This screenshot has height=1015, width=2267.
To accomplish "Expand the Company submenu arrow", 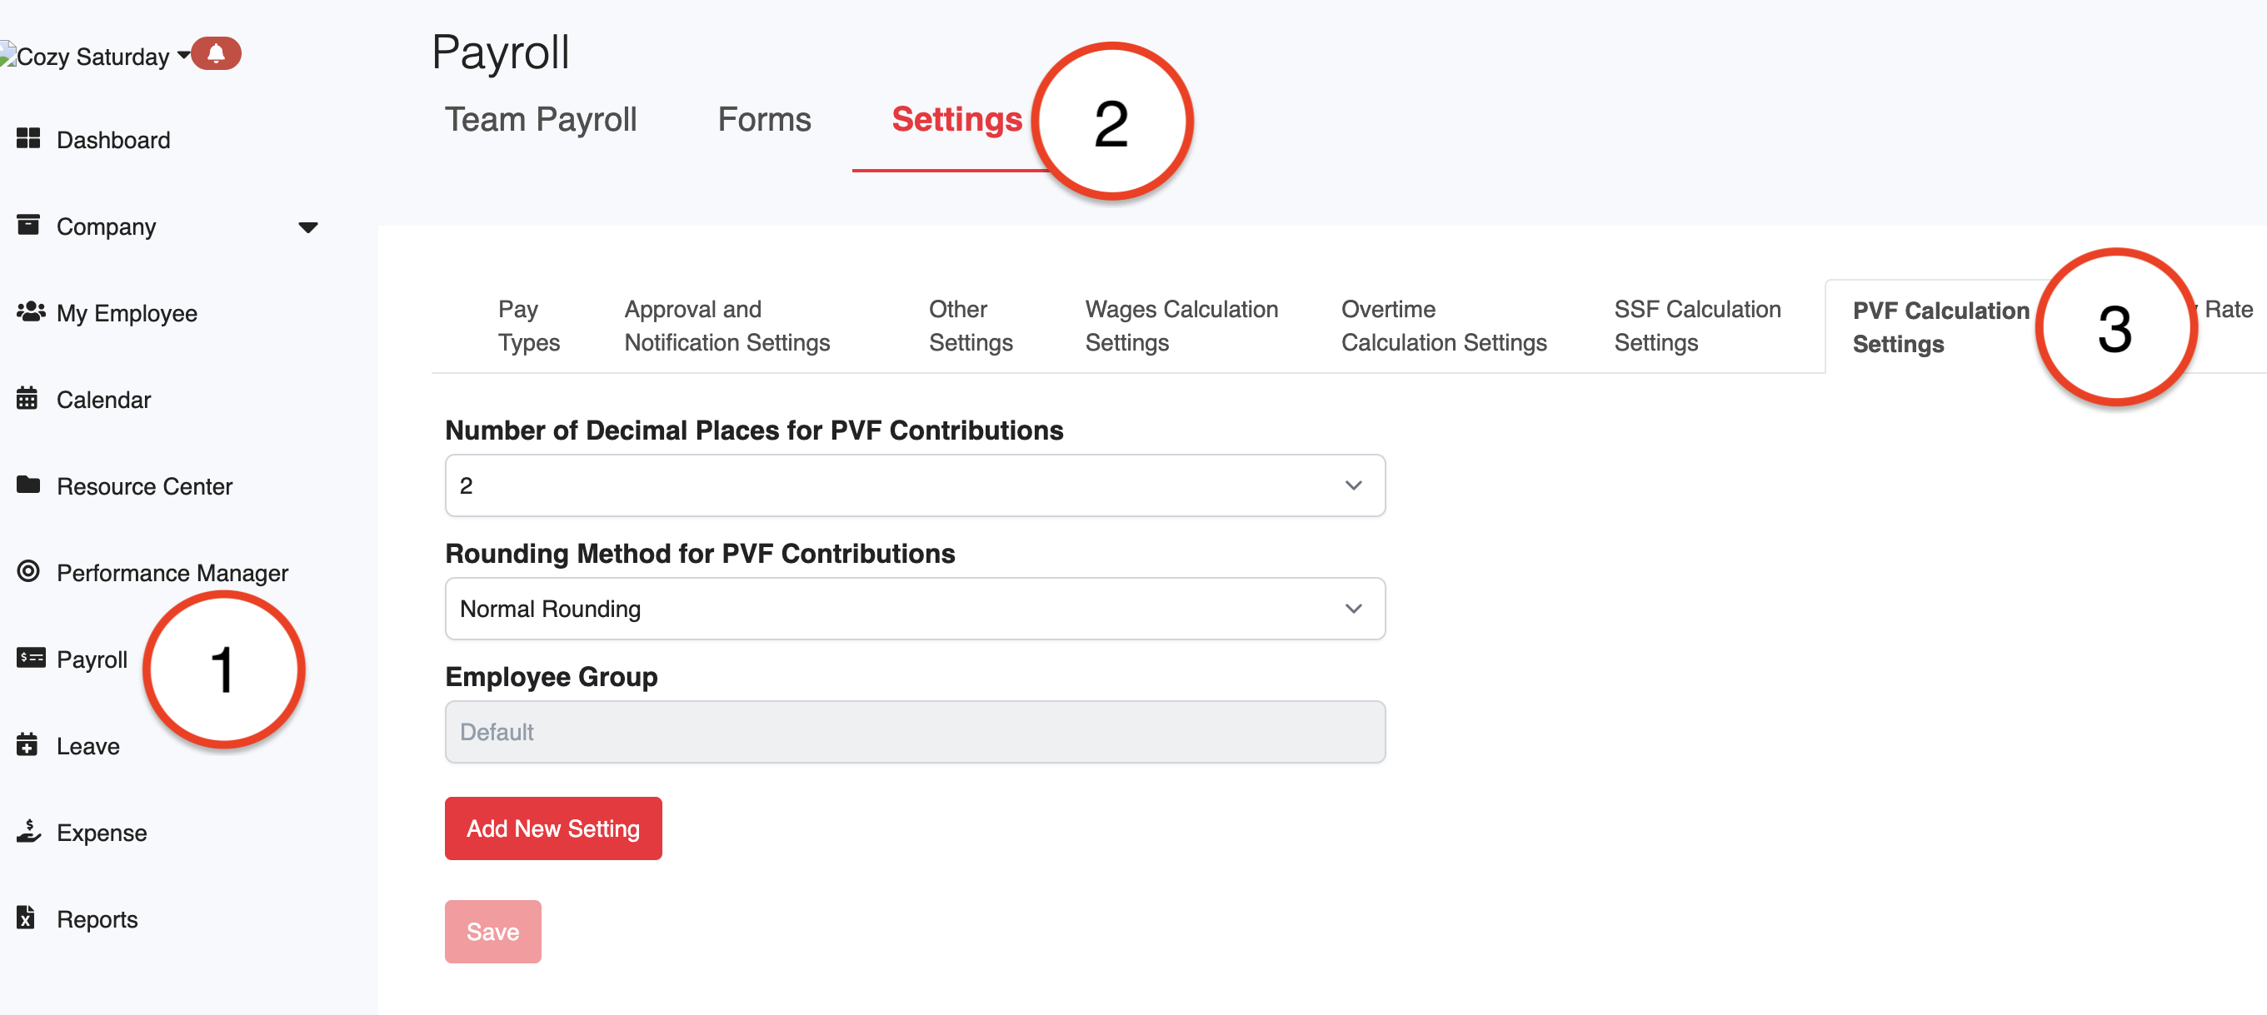I will 307,228.
